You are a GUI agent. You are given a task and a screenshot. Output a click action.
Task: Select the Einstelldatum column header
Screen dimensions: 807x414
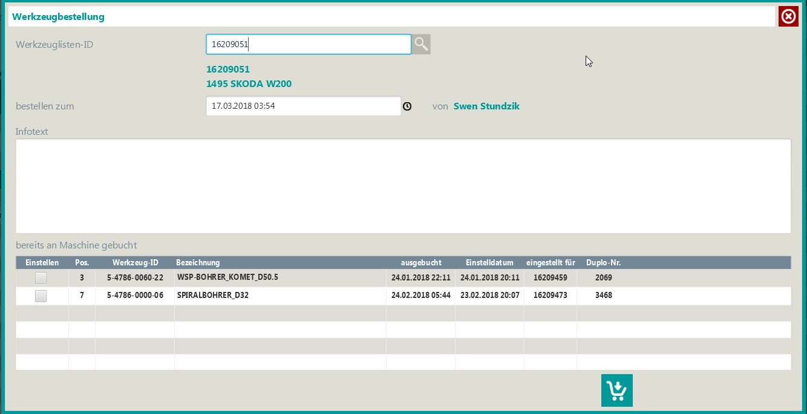(x=489, y=263)
